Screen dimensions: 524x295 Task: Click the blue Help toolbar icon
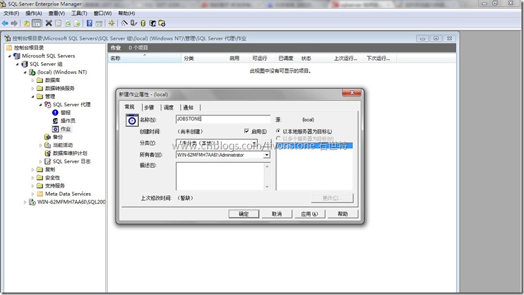[89, 23]
